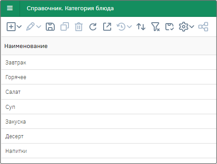Select the Салат row

click(109, 92)
